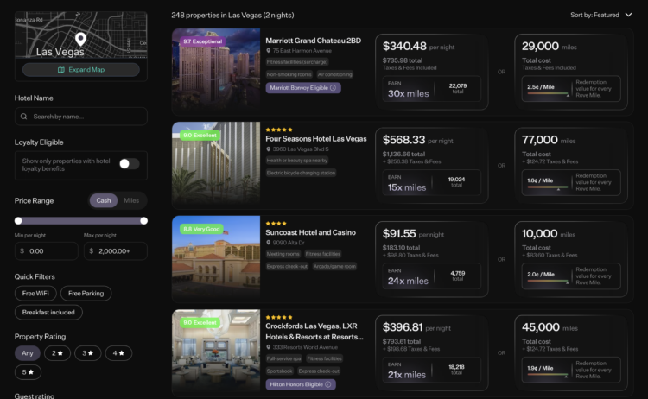Switch price range to Miles

pos(131,200)
